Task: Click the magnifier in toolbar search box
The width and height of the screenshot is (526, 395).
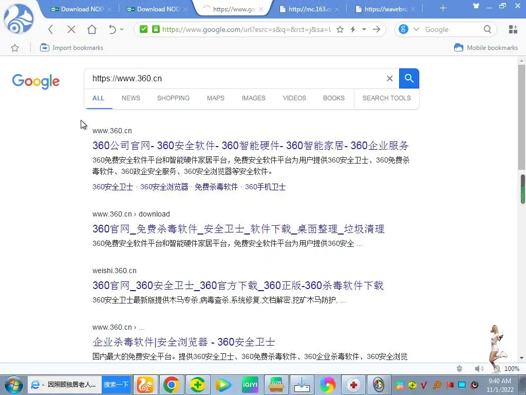Action: point(487,29)
